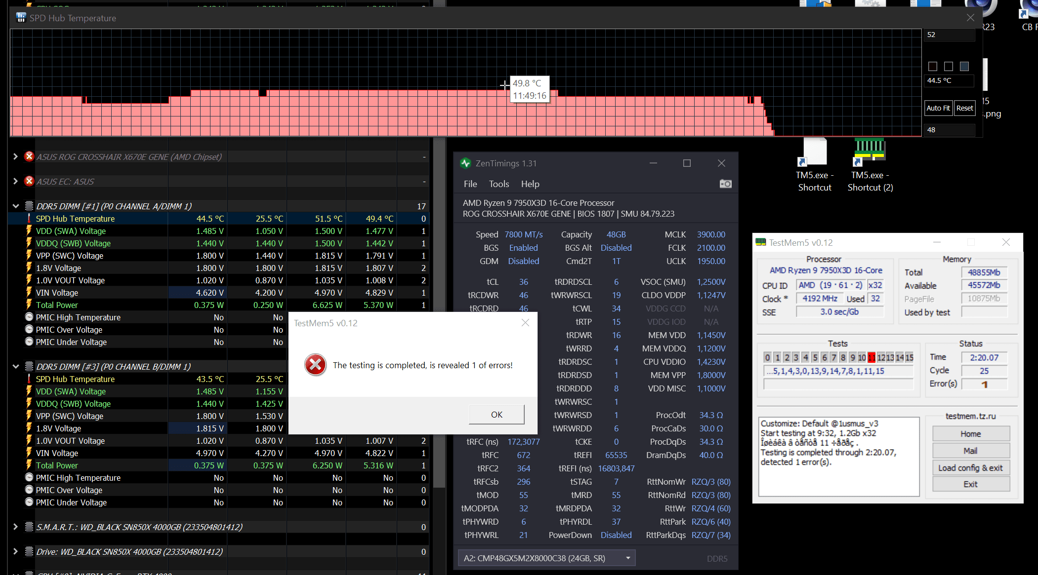Select the DIMM #1 SPD Hub Temperature row label
This screenshot has height=575, width=1038.
pos(75,218)
